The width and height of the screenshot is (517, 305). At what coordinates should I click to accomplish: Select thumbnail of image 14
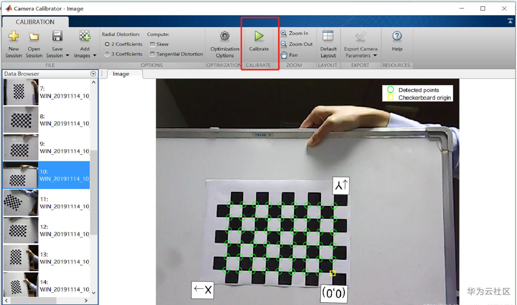point(21,284)
